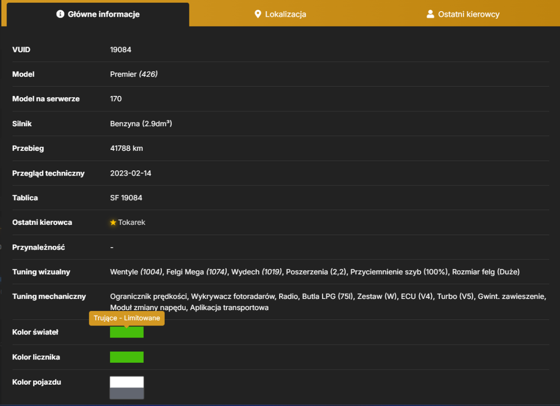
Task: Click the white Kolor pojazdu swatch
Action: tap(127, 382)
